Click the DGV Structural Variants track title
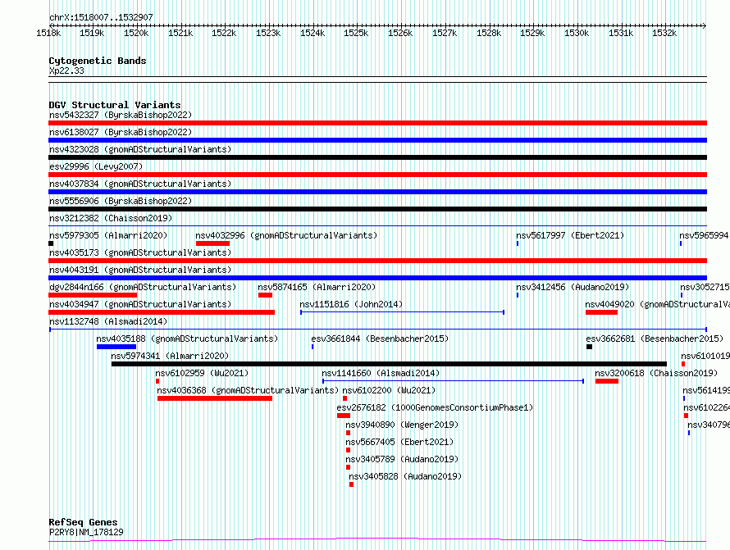 pyautogui.click(x=115, y=105)
